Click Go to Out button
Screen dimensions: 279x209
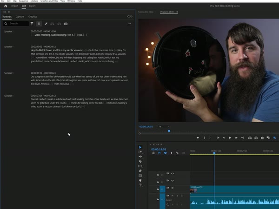pos(242,138)
